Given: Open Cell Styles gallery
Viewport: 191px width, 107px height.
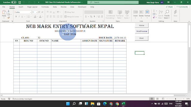Looking at the screenshot, I should 127,15.
